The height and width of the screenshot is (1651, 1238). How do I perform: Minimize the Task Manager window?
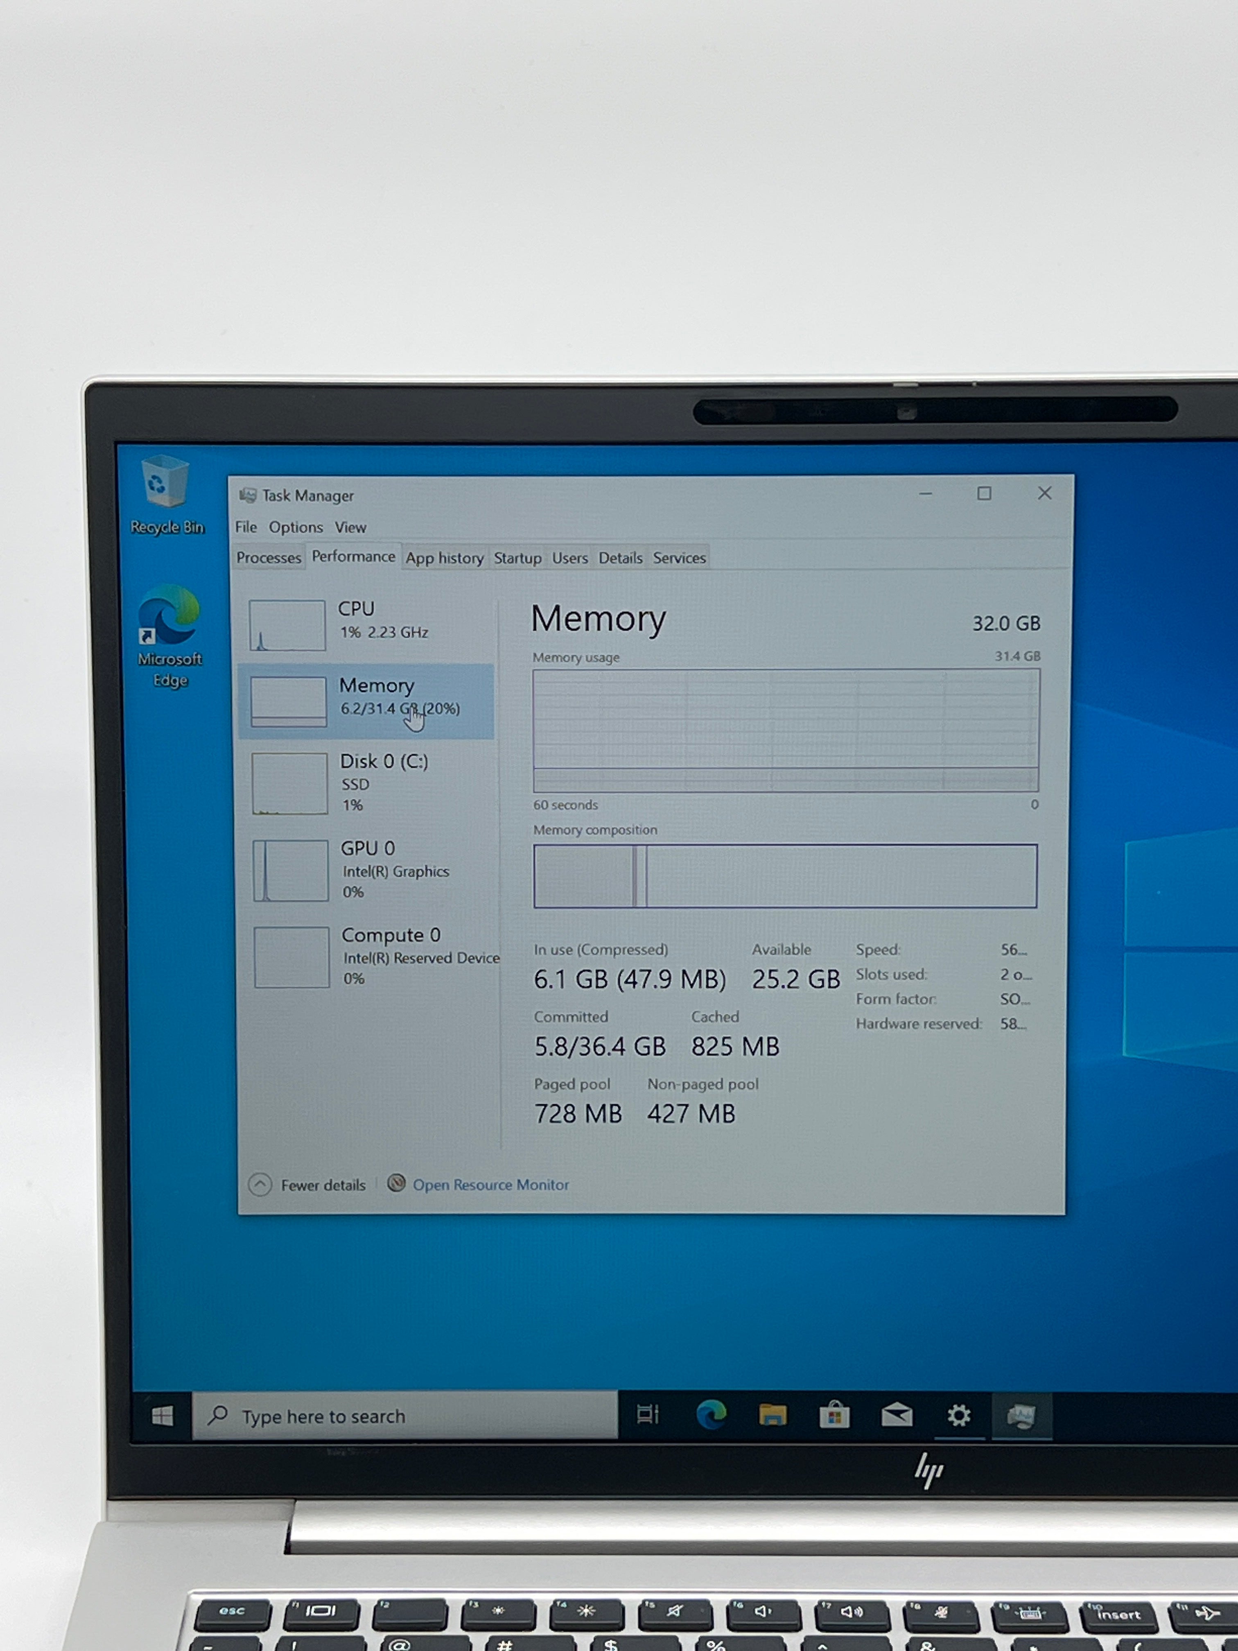pyautogui.click(x=925, y=493)
